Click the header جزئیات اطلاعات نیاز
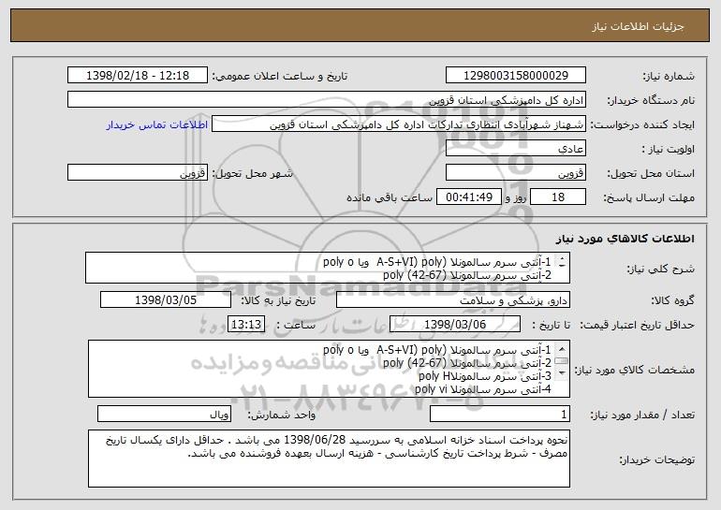721x510 pixels. (638, 26)
